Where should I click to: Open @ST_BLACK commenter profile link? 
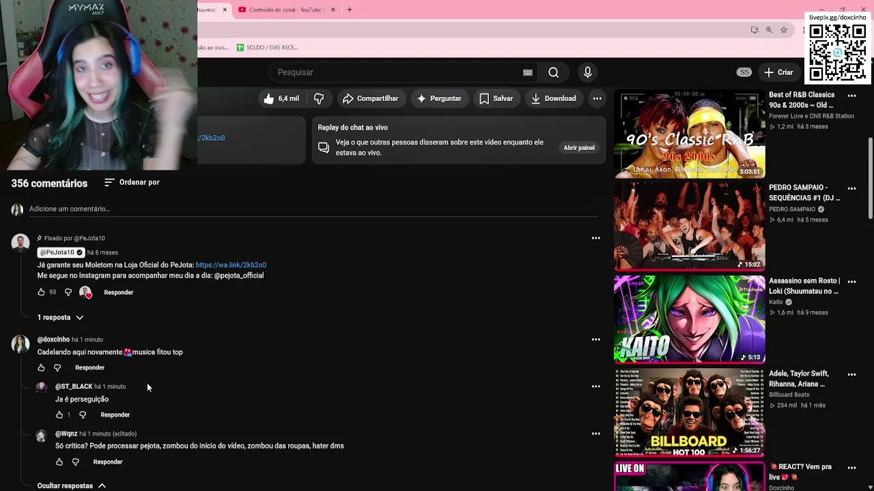pyautogui.click(x=74, y=387)
